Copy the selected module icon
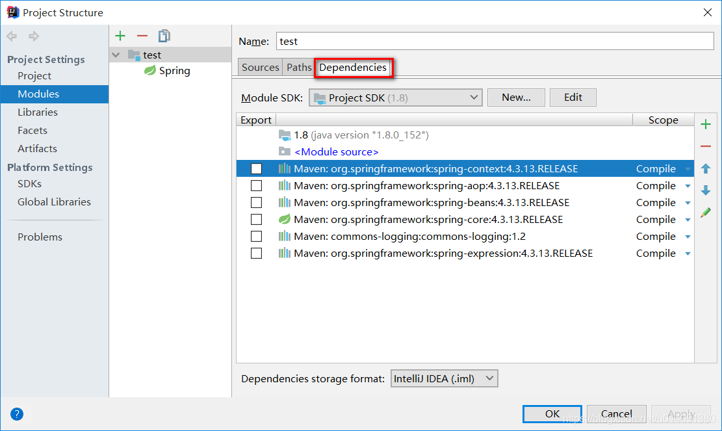The width and height of the screenshot is (722, 431). [164, 36]
